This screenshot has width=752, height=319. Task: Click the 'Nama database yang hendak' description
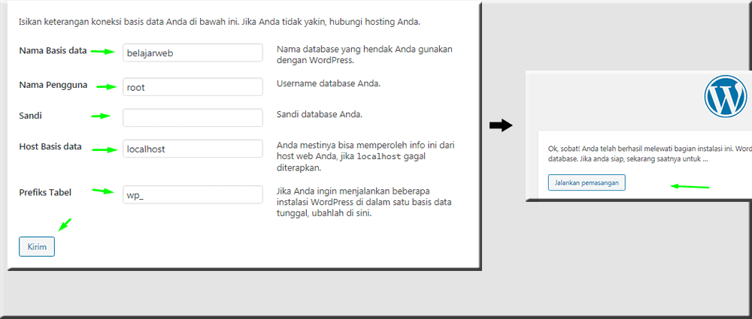pos(365,55)
